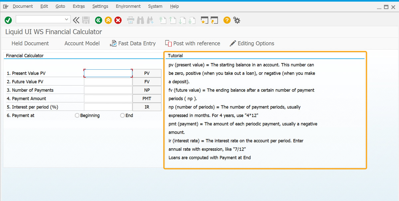
Task: Click the Editing Options button
Action: 252,43
